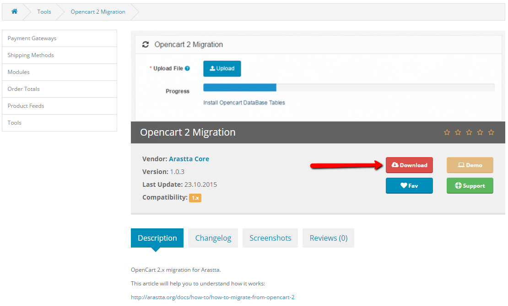This screenshot has width=508, height=306.
Task: Click the Demo button
Action: [470, 165]
